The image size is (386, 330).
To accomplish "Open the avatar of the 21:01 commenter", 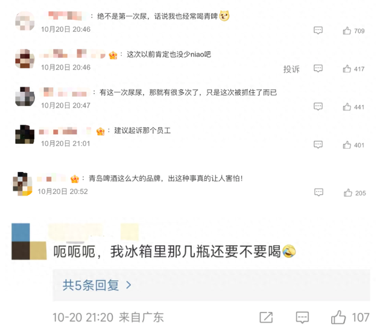I will (x=25, y=134).
